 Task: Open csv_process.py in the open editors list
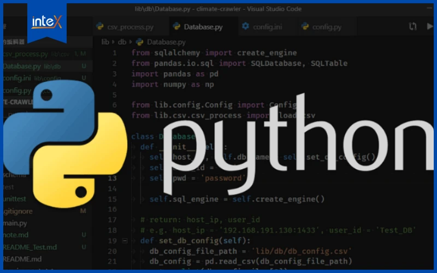click(48, 54)
